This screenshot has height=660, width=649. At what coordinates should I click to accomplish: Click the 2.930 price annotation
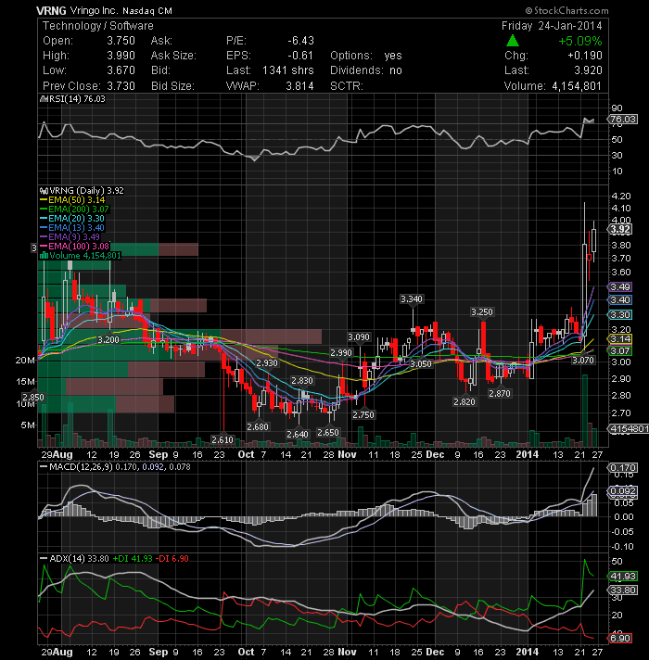pyautogui.click(x=267, y=362)
